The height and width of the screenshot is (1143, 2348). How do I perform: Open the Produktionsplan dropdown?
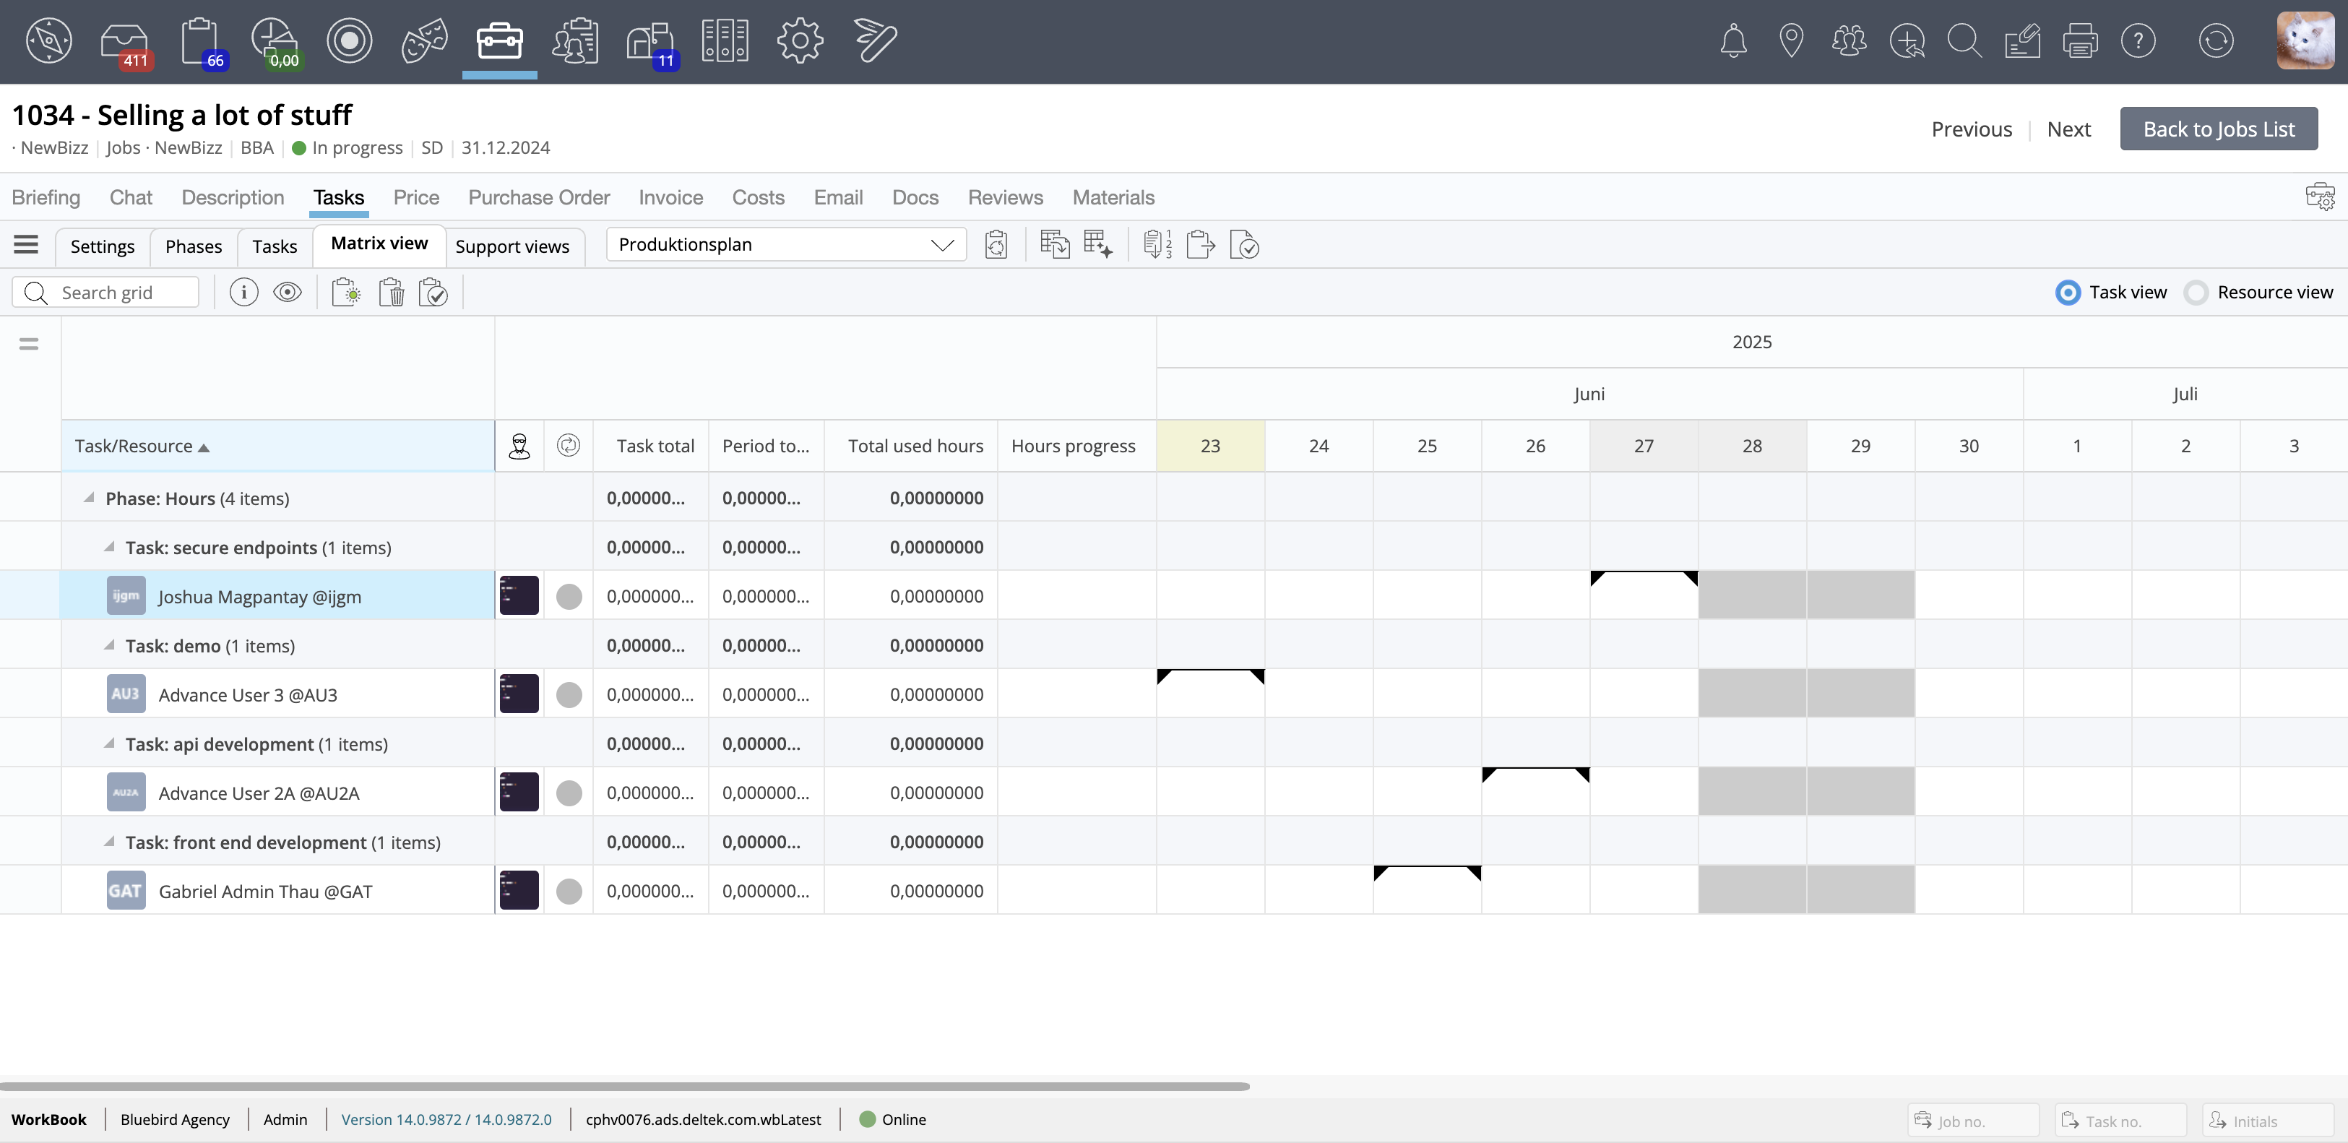click(x=786, y=244)
